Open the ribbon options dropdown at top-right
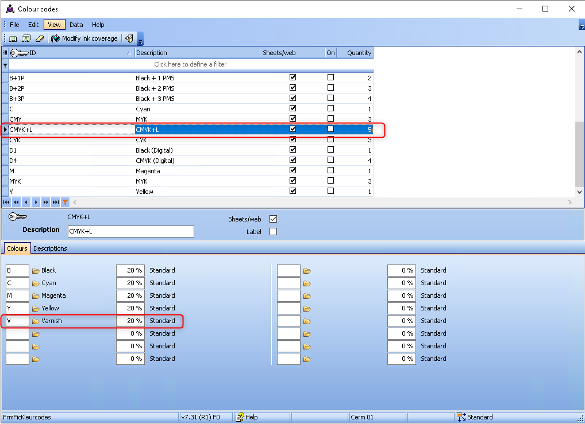The image size is (585, 424). [x=582, y=26]
